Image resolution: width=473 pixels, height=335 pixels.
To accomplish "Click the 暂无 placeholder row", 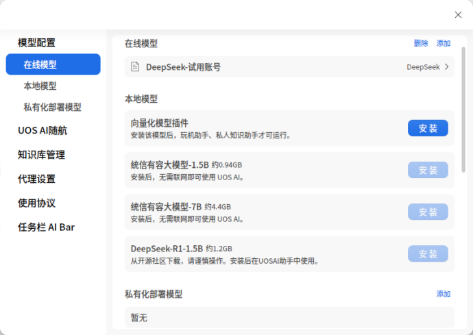I will click(x=289, y=317).
